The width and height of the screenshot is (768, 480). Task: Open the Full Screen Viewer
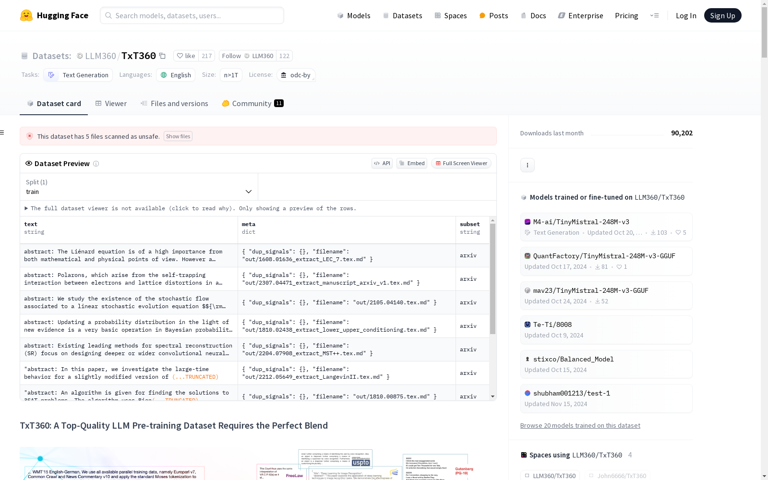point(461,163)
